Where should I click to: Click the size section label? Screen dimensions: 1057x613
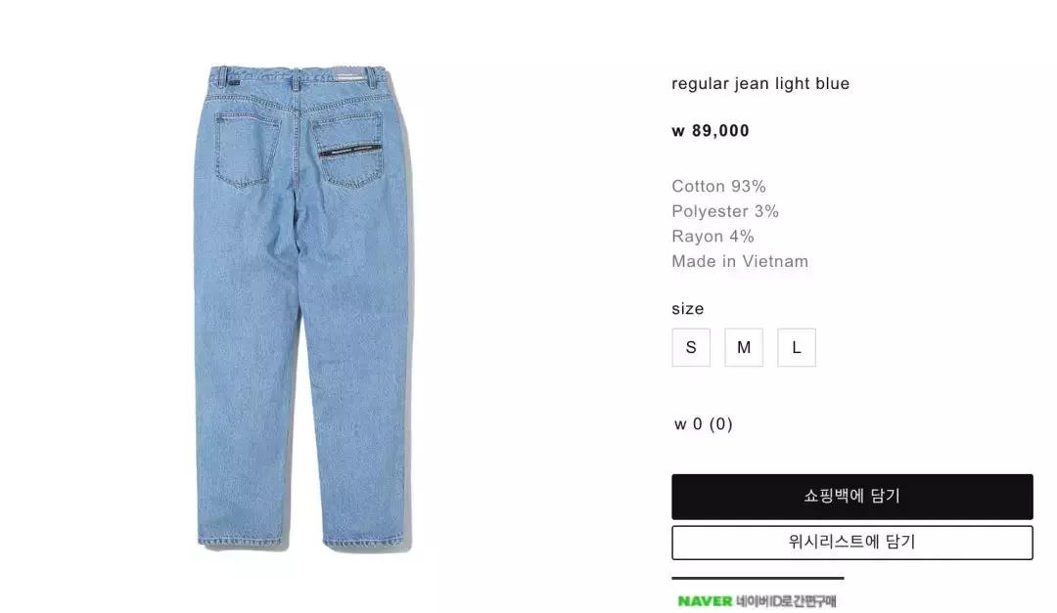[x=688, y=309]
